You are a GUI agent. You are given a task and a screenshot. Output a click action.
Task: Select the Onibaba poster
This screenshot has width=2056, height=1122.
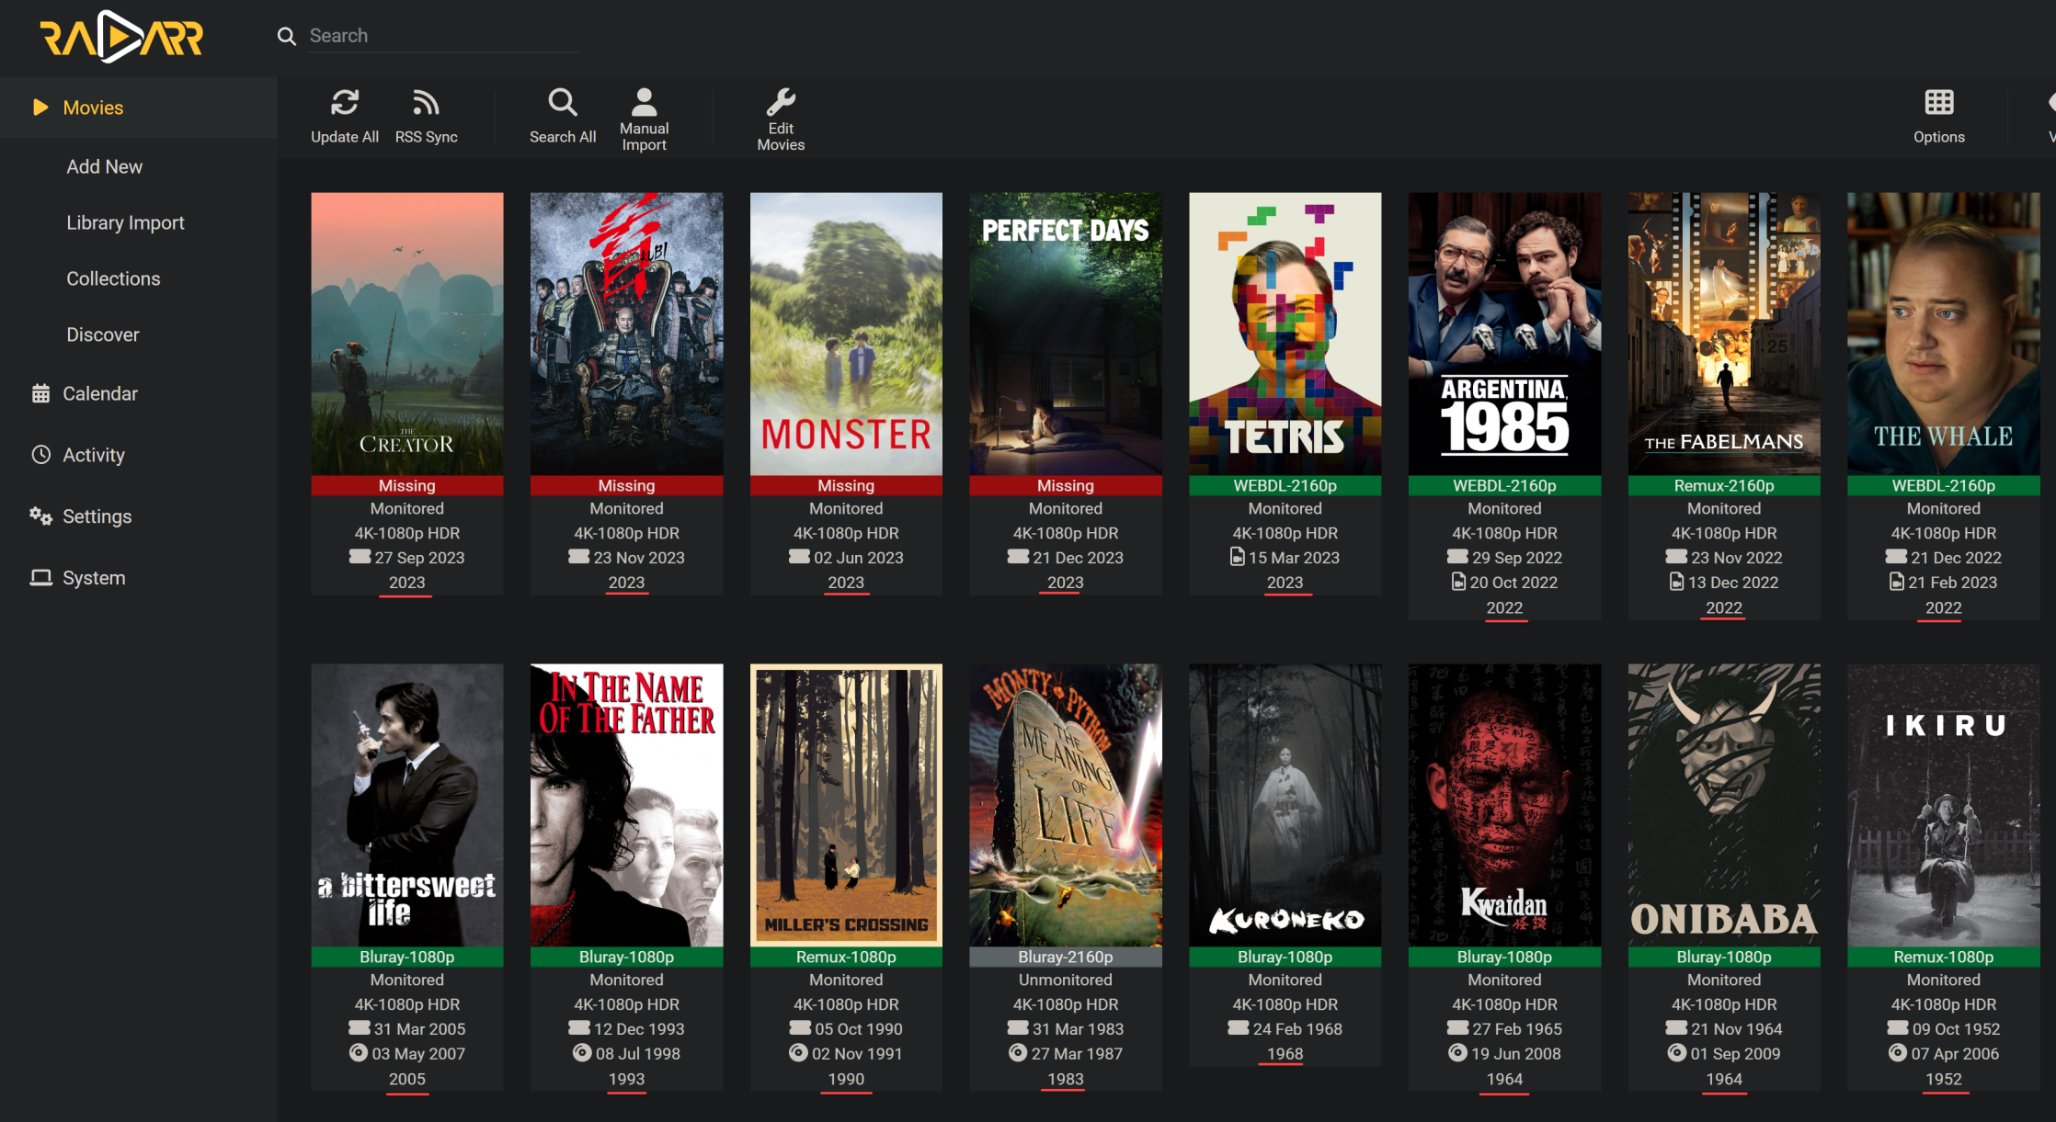coord(1723,804)
